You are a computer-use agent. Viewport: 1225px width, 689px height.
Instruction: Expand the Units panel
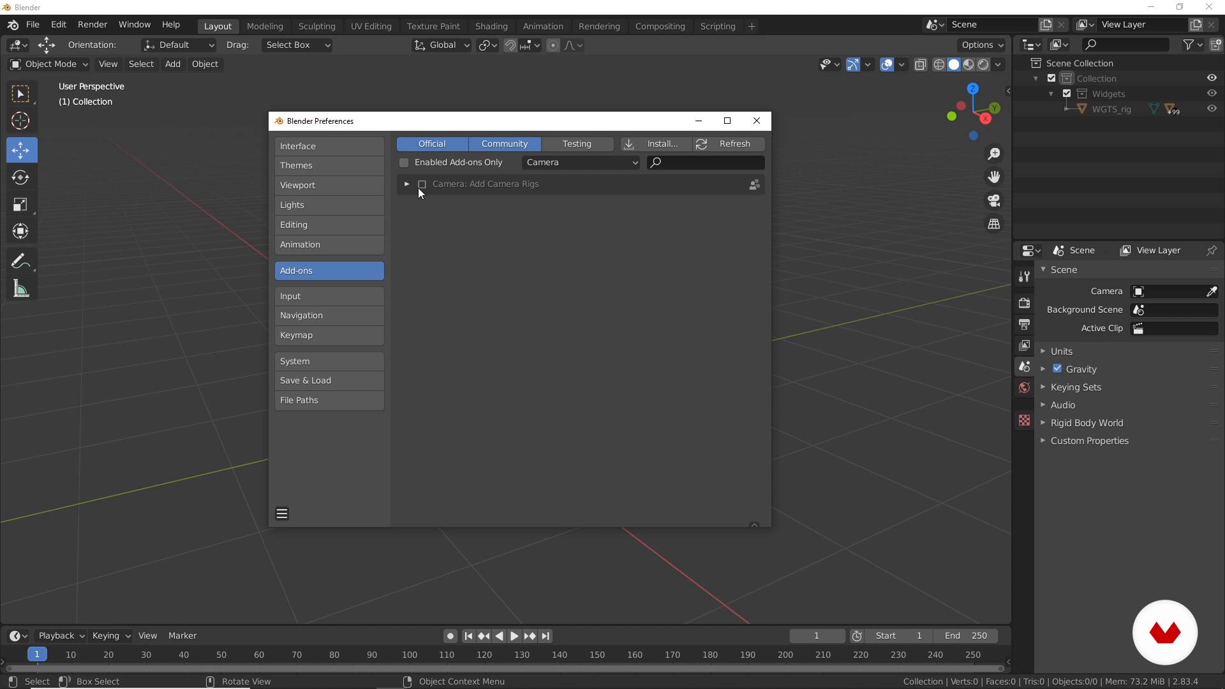(1061, 352)
